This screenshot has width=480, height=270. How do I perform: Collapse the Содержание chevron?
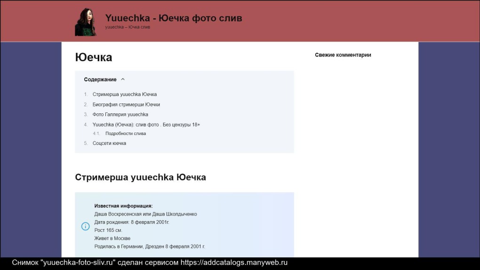click(123, 79)
